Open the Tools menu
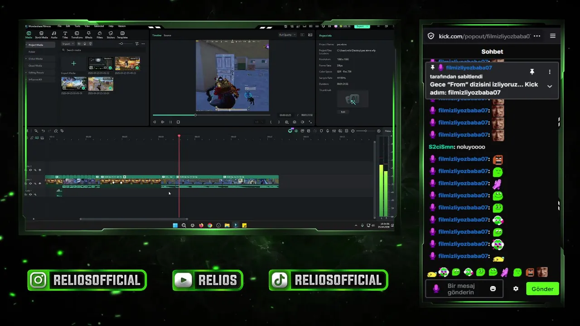This screenshot has height=326, width=580. (x=77, y=26)
